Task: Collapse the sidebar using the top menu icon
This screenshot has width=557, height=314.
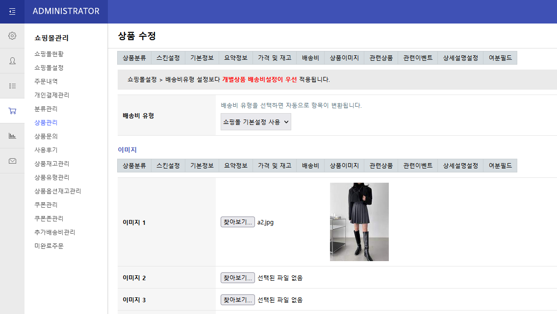Action: (x=12, y=11)
